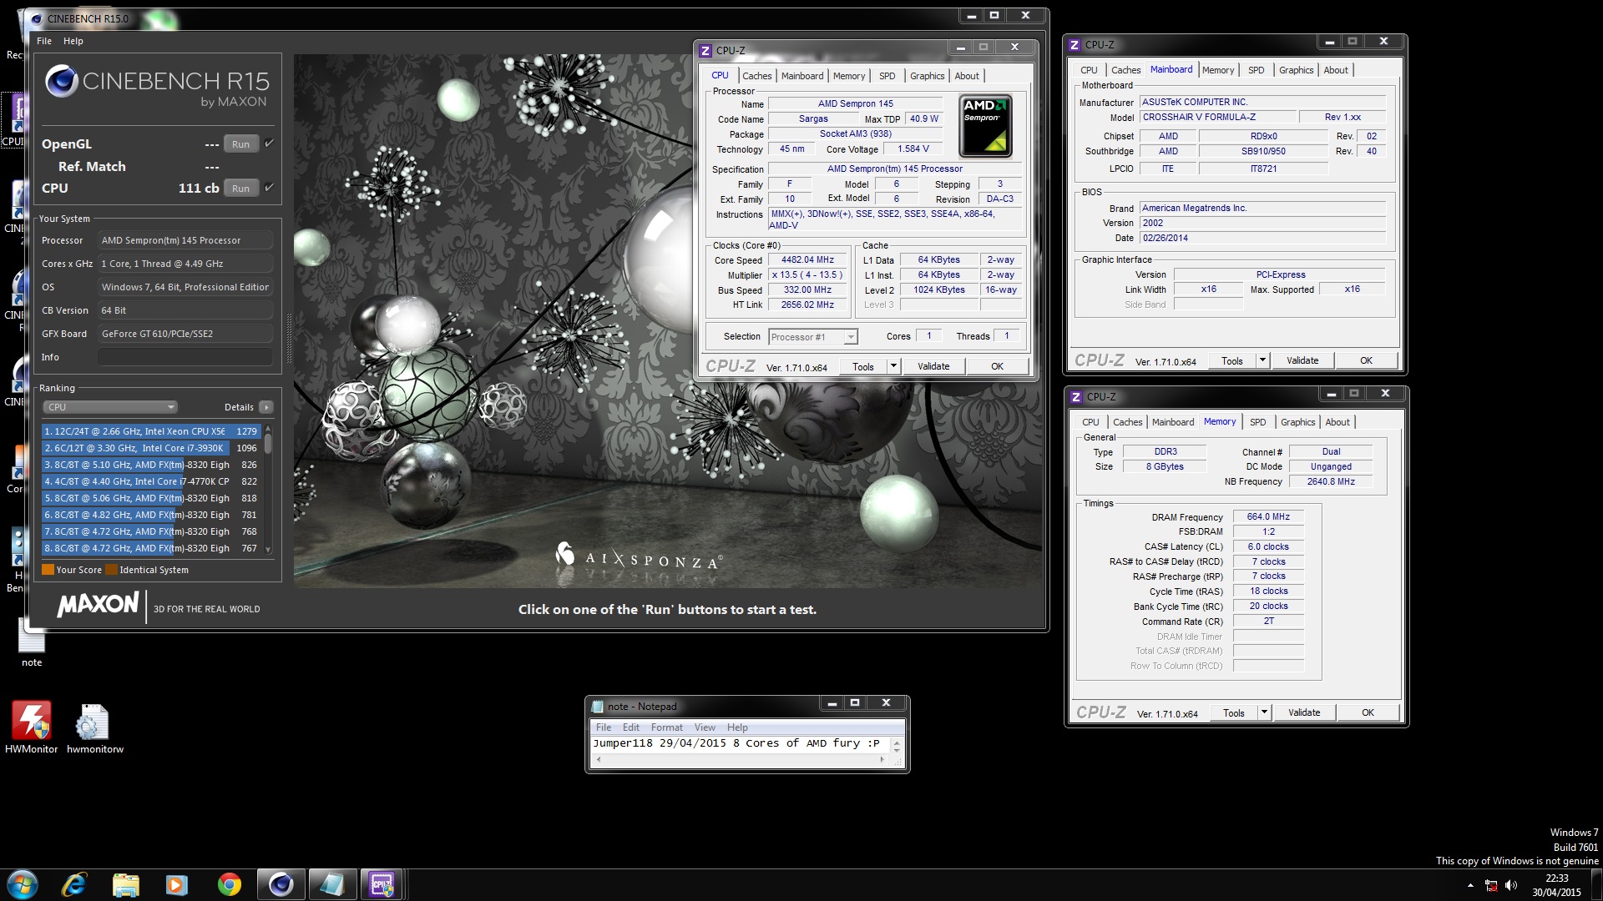Open About tab in CPU window
The width and height of the screenshot is (1603, 901).
[967, 76]
